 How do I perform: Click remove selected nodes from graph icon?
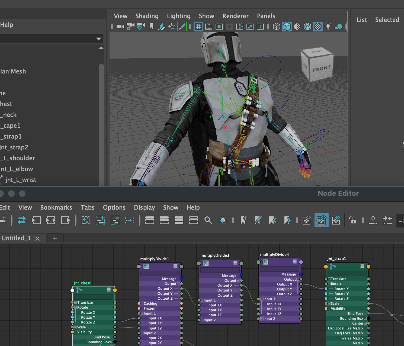pyautogui.click(x=115, y=220)
